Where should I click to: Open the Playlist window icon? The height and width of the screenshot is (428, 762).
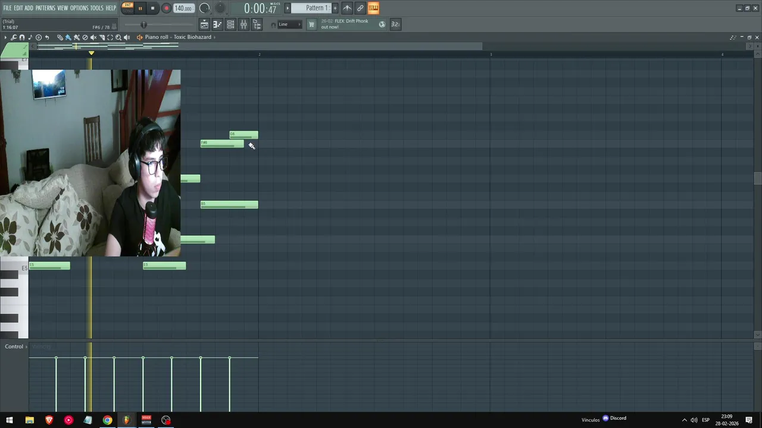point(204,24)
